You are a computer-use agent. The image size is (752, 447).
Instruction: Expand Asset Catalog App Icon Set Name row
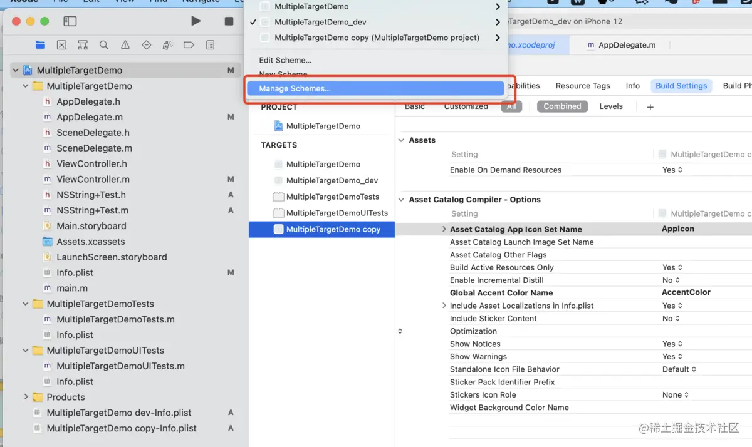[x=444, y=229]
